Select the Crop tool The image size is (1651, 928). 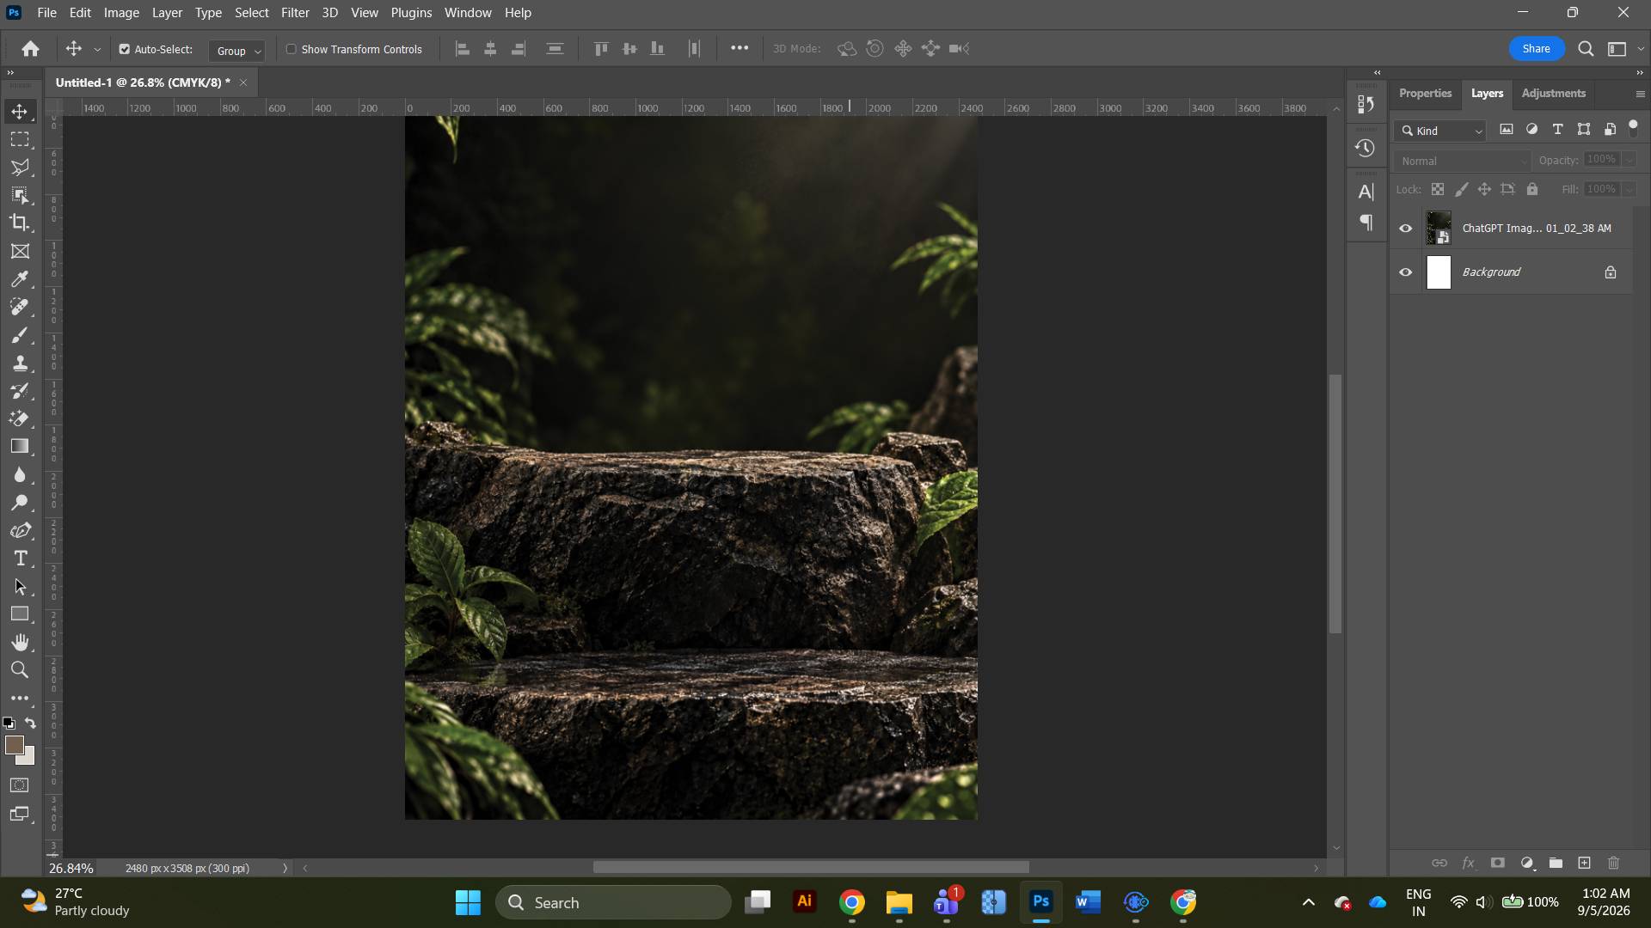point(20,223)
